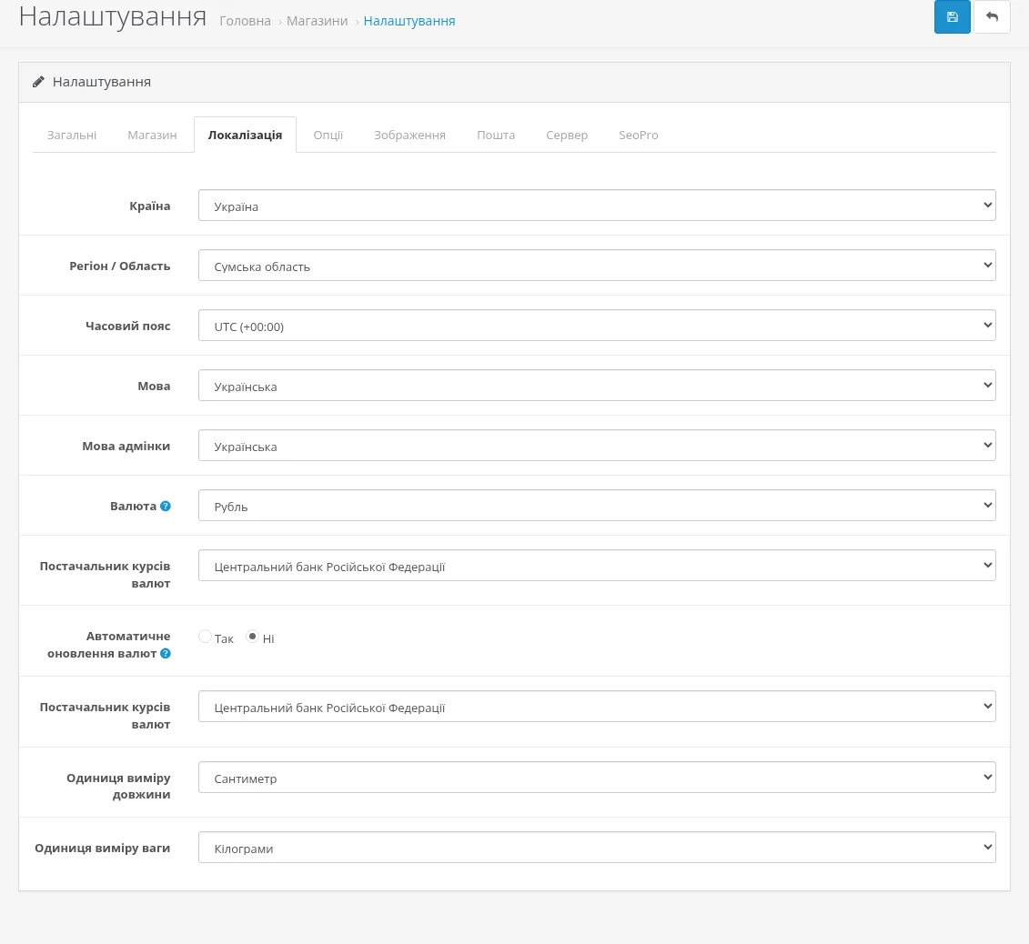Open the Зображення tab
The height and width of the screenshot is (944, 1029).
coord(409,136)
